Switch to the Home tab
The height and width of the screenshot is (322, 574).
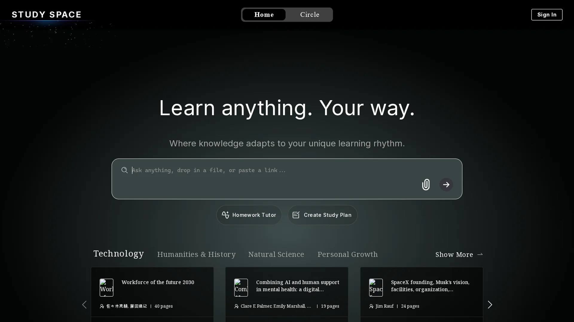264,15
